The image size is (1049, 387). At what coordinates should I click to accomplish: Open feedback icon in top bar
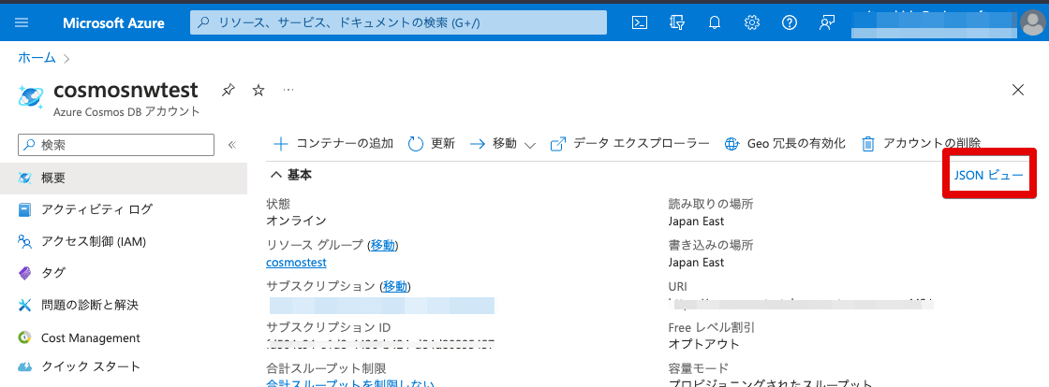[x=827, y=22]
